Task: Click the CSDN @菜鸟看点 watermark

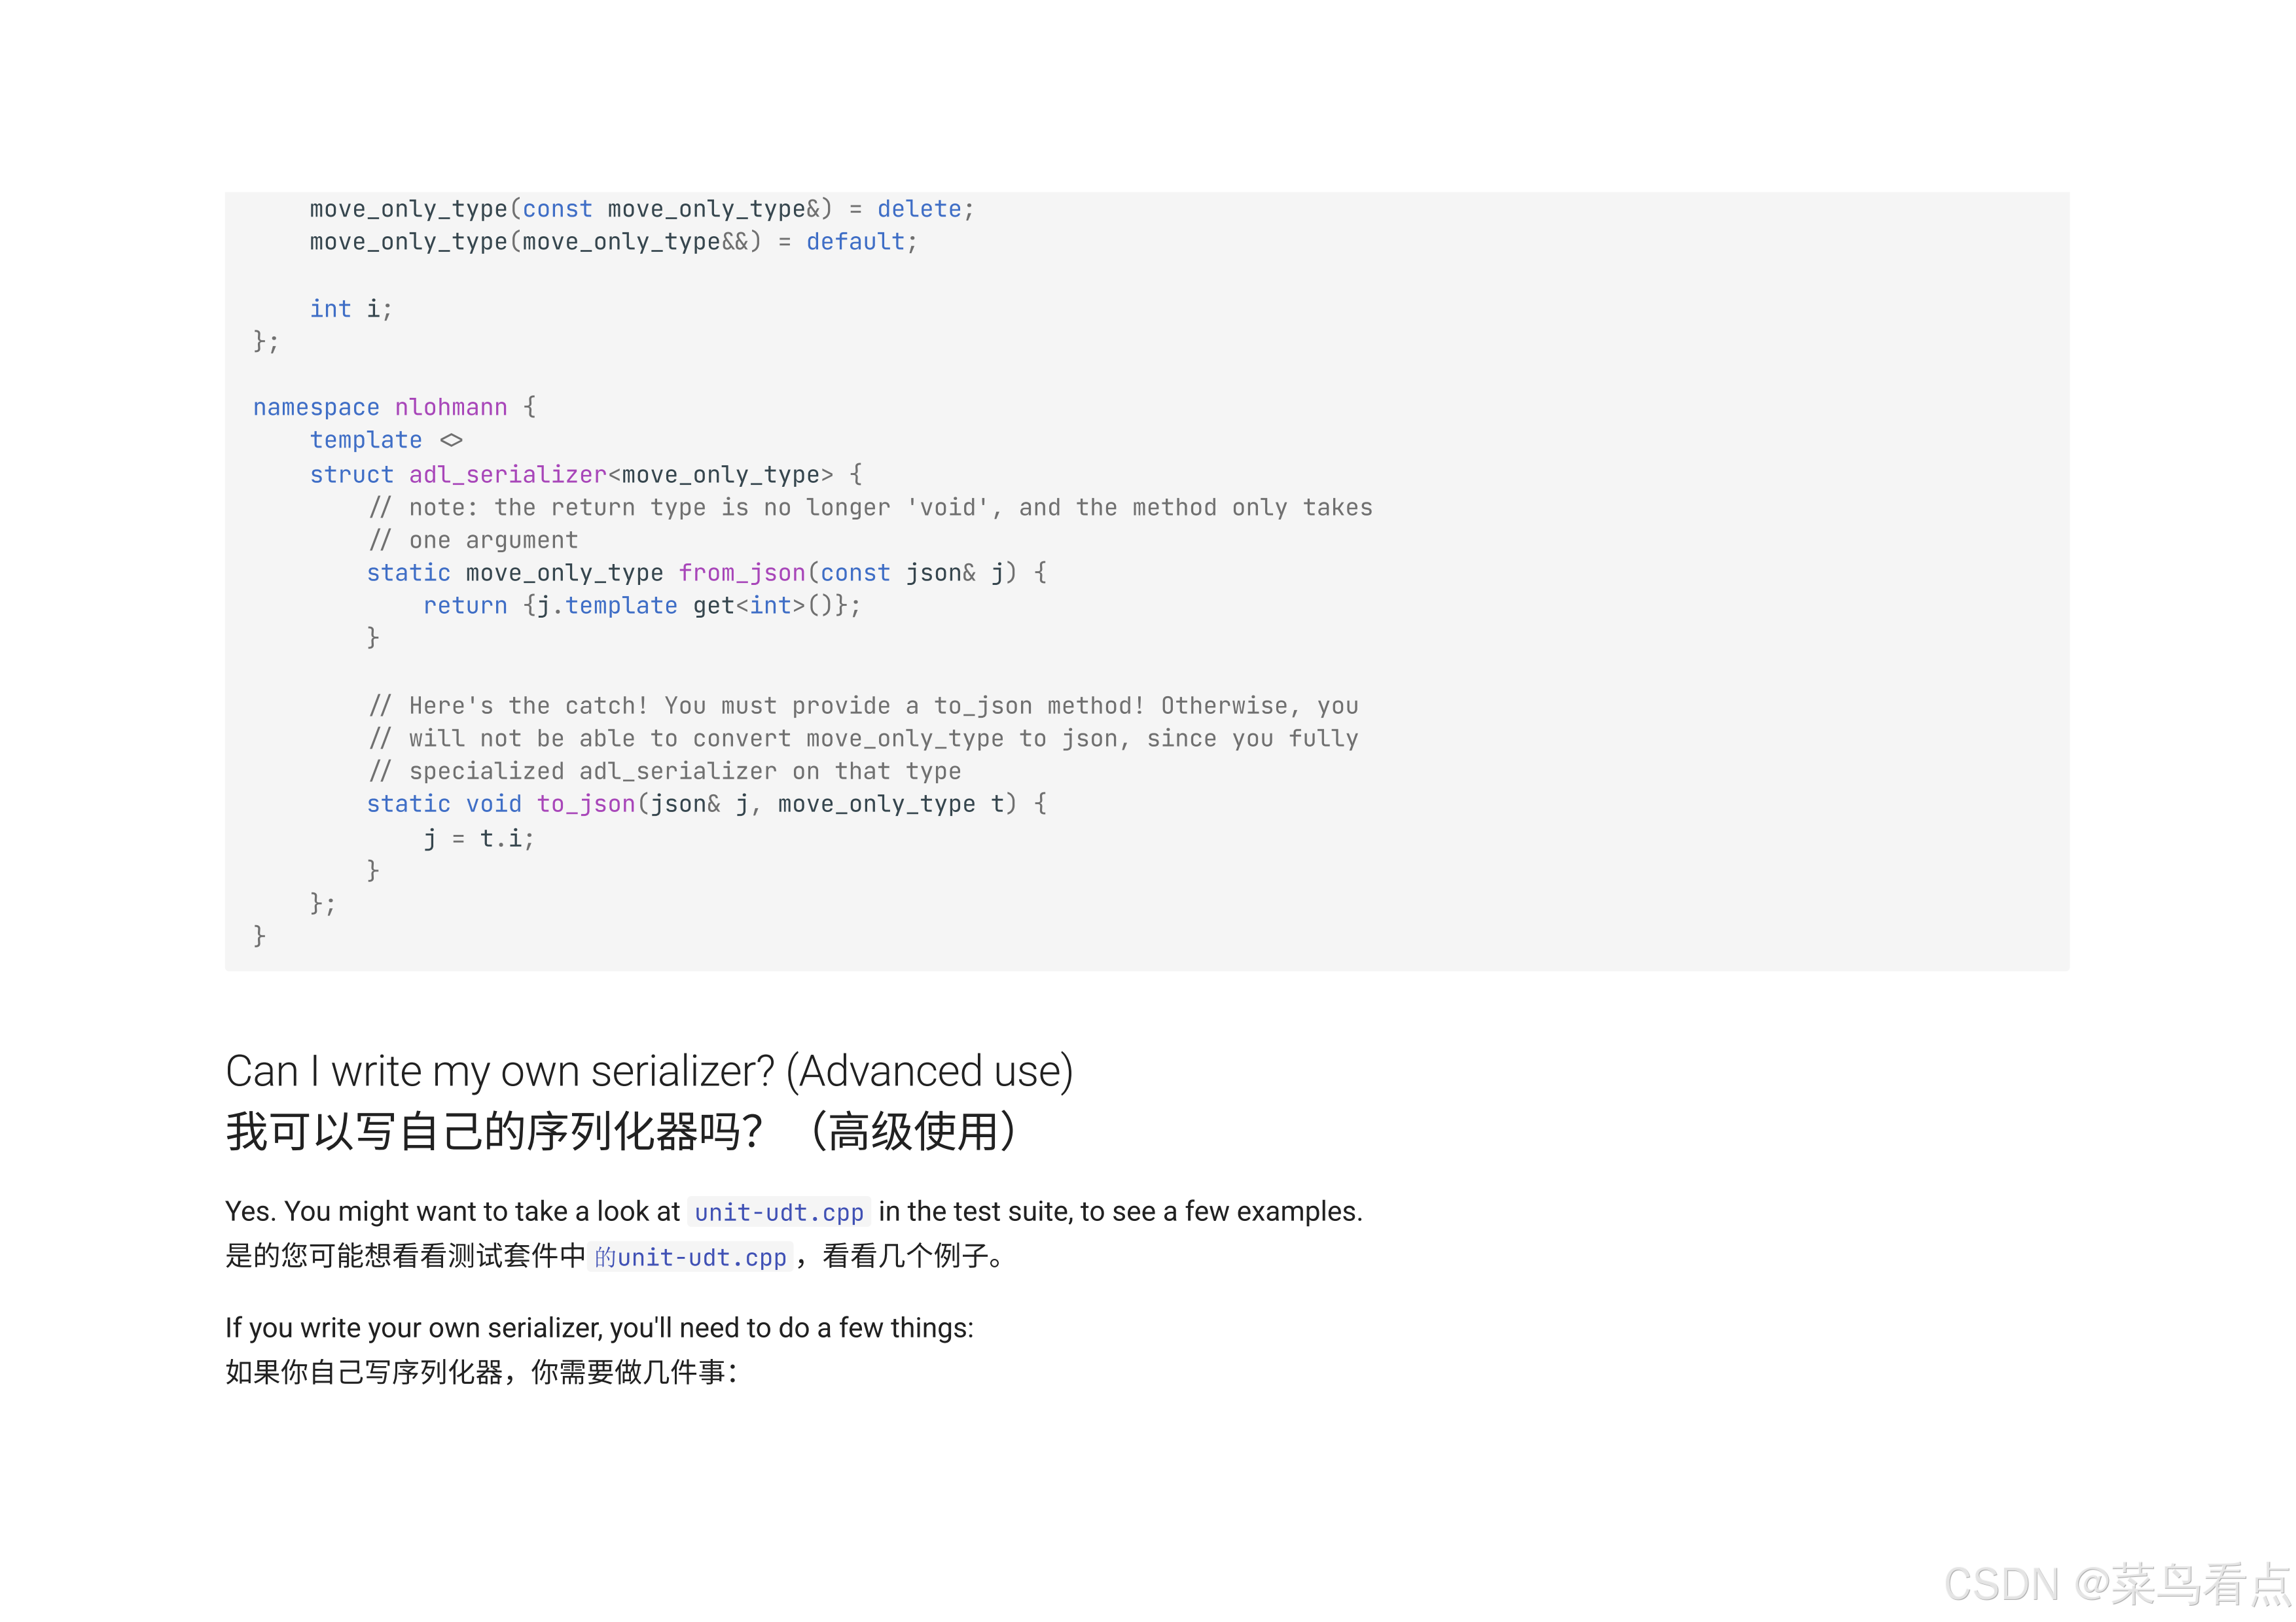Action: [x=2117, y=1585]
